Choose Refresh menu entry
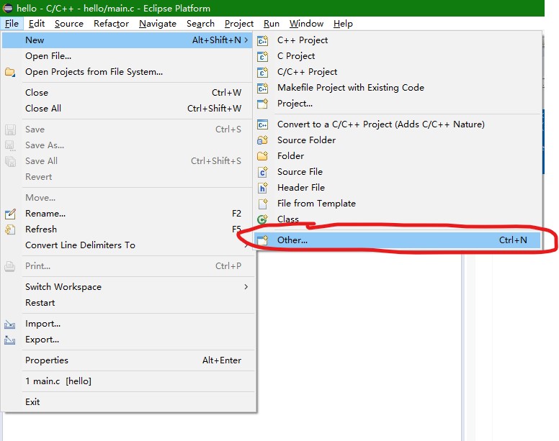559x441 pixels. coord(128,229)
